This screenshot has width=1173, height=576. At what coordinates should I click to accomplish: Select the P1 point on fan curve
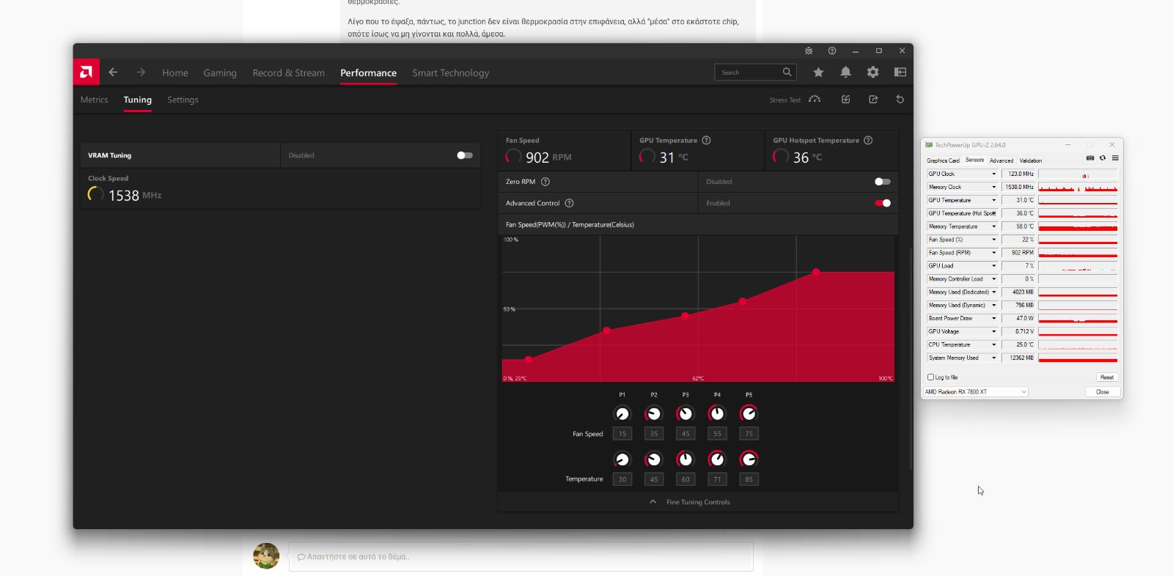coord(528,360)
